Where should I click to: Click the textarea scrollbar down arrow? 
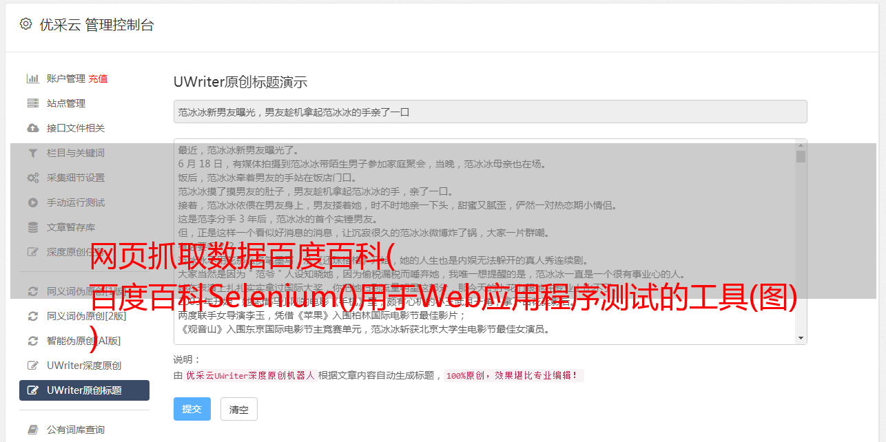(x=801, y=338)
